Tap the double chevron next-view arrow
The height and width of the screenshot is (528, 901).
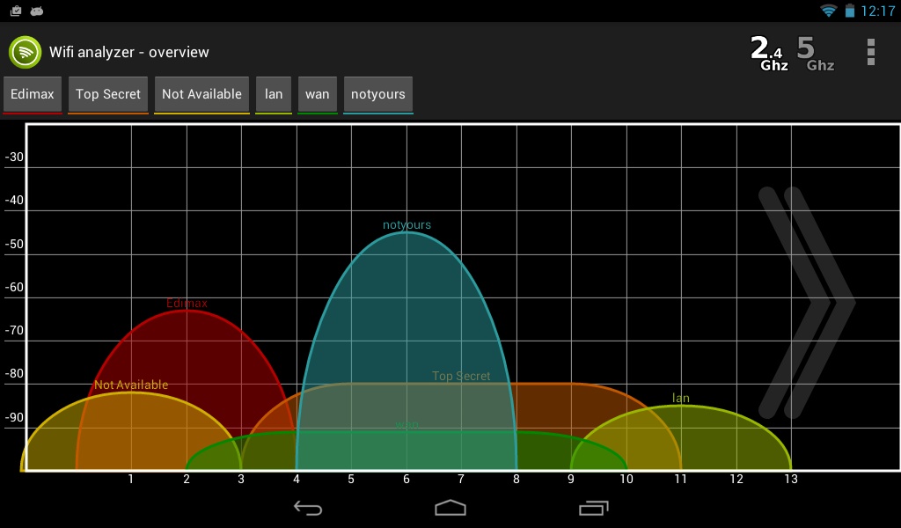click(807, 302)
